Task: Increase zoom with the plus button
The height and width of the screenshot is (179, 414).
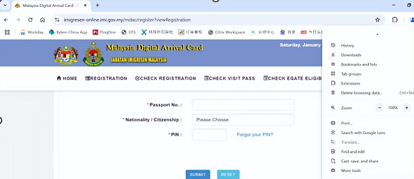Action: tap(406, 108)
